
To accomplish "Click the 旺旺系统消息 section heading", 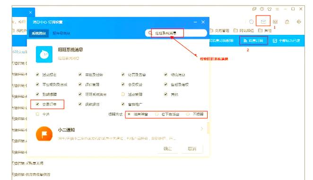I will click(70, 50).
